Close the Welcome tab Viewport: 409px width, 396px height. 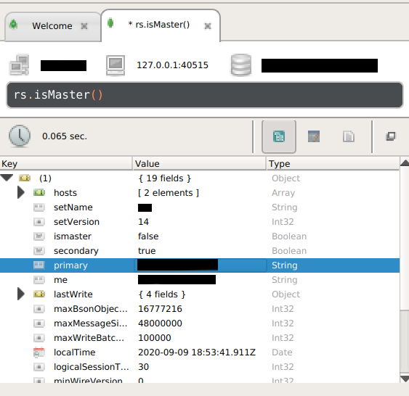point(84,26)
